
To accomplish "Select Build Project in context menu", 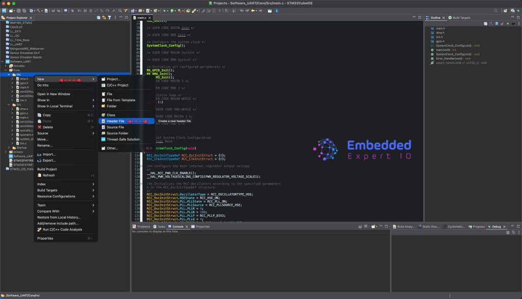I will [x=66, y=169].
